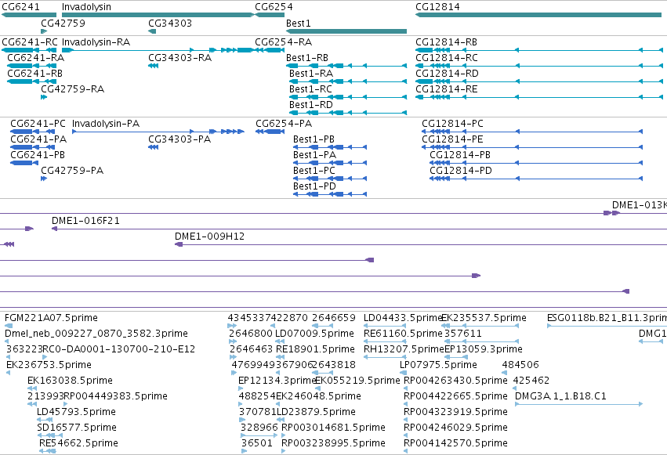This screenshot has height=455, width=667.
Task: Select the CG6254 gene label
Action: click(274, 7)
